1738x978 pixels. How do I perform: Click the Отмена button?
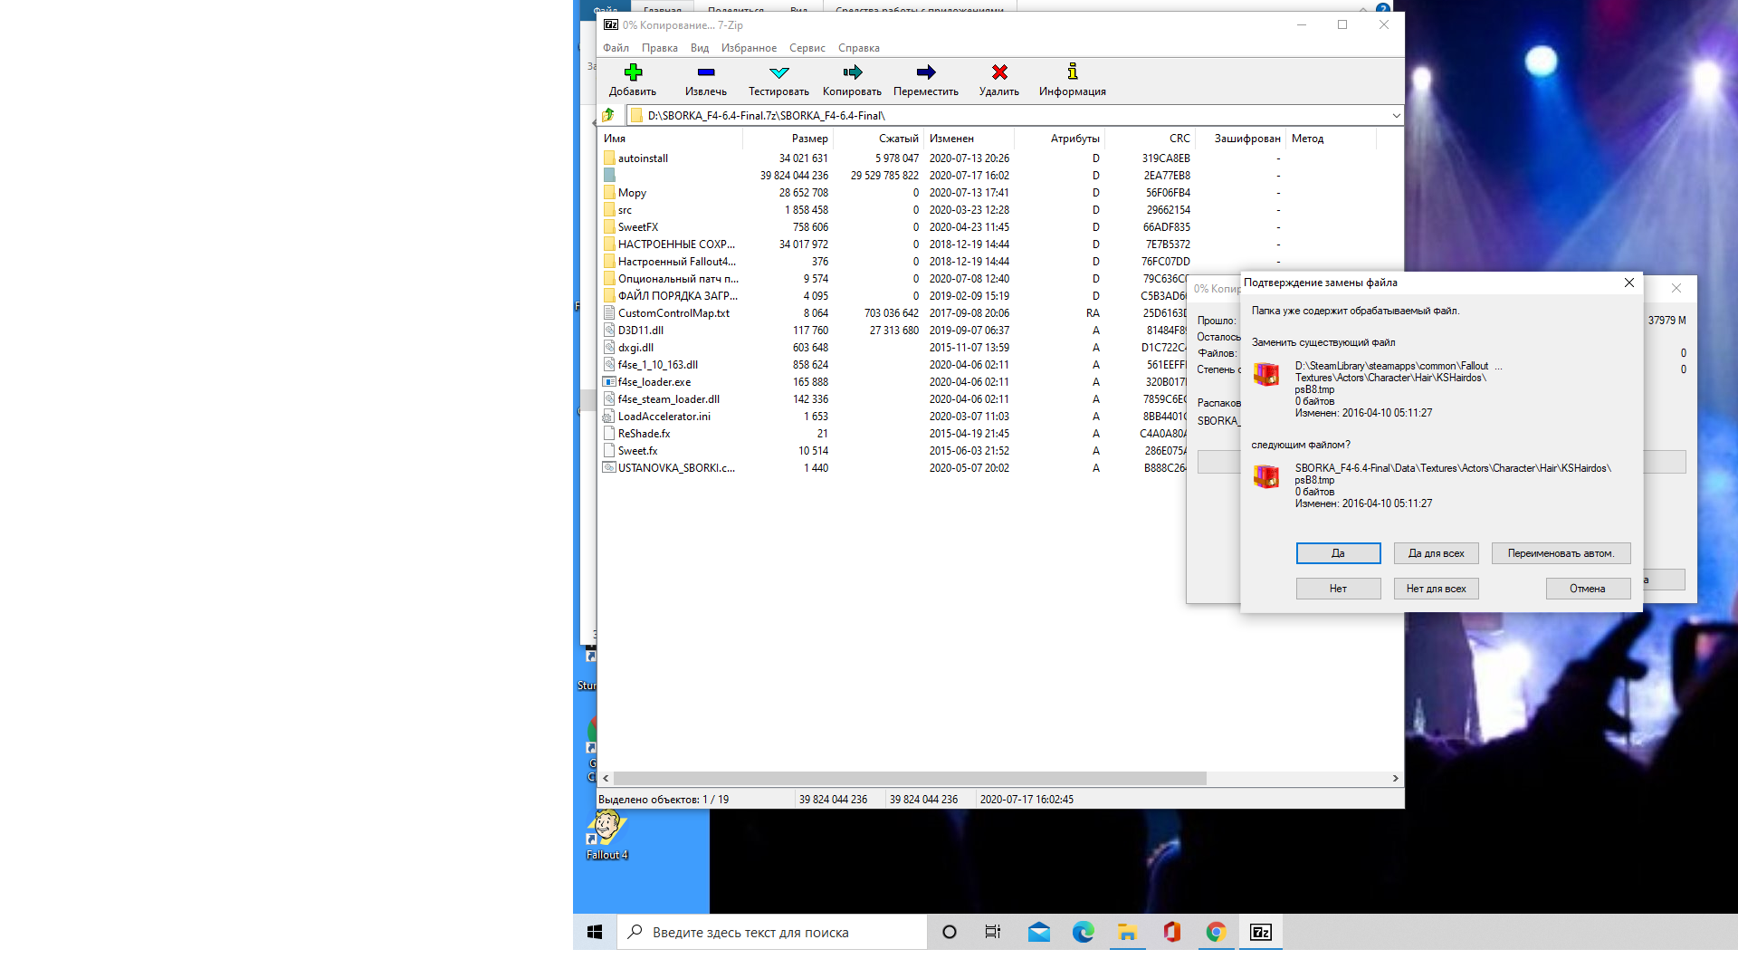tap(1587, 589)
